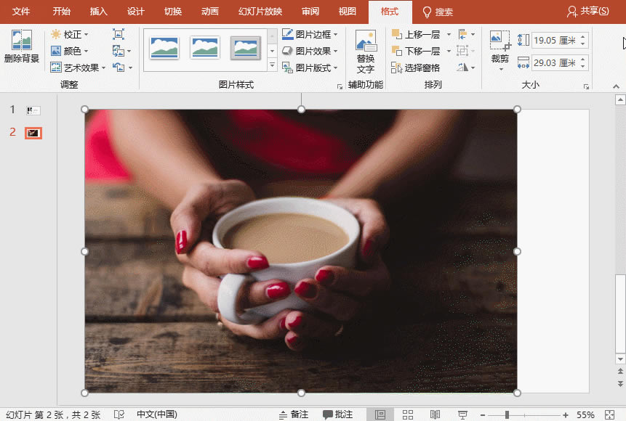
Task: Click the 共享(S) share button
Action: point(587,11)
